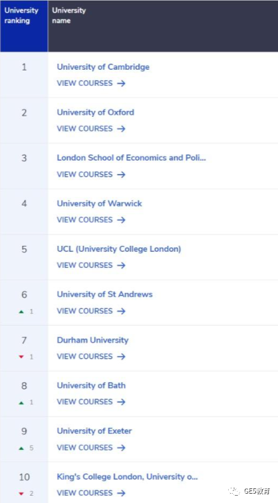Image resolution: width=278 pixels, height=503 pixels.
Task: Click the green up arrow under rank 9
Action: click(21, 448)
